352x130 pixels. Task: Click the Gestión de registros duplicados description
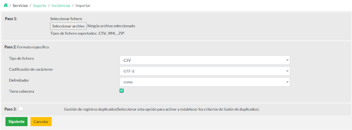[x=161, y=109]
